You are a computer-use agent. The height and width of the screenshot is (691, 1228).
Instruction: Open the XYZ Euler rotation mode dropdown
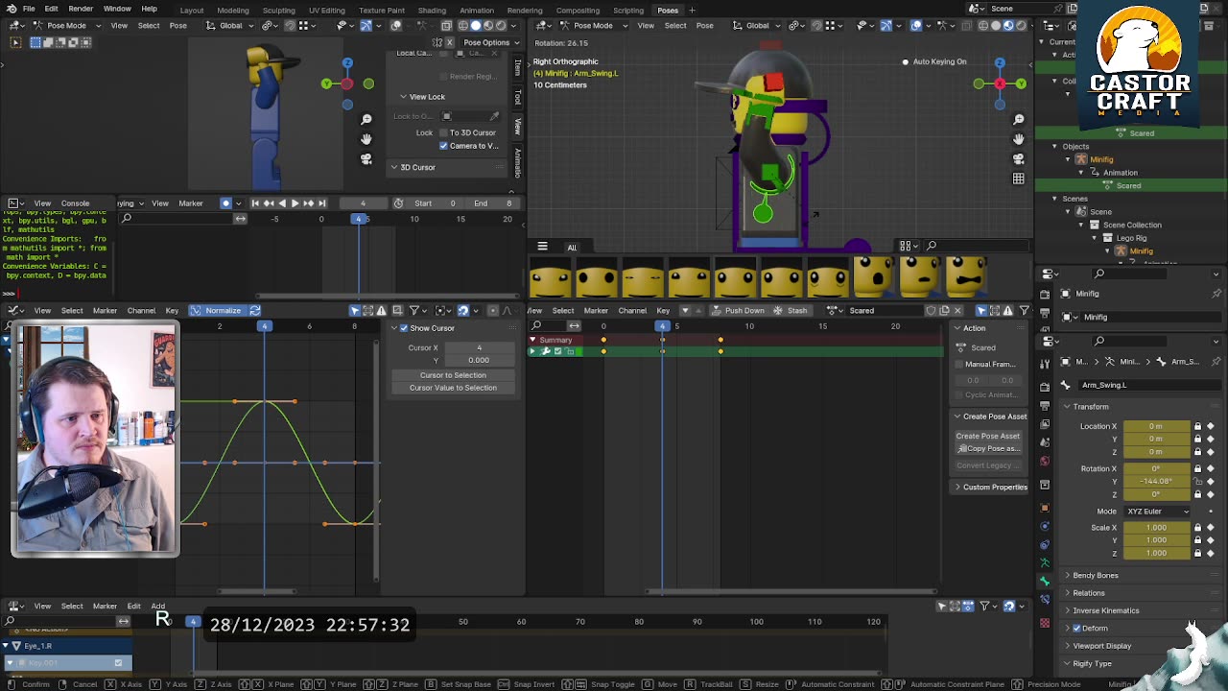[x=1157, y=512]
